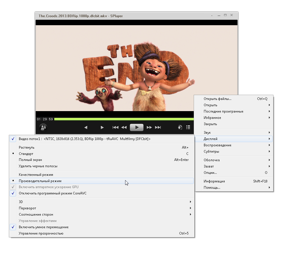Toggle Включить аппаратное ускорение GPU

point(101,187)
